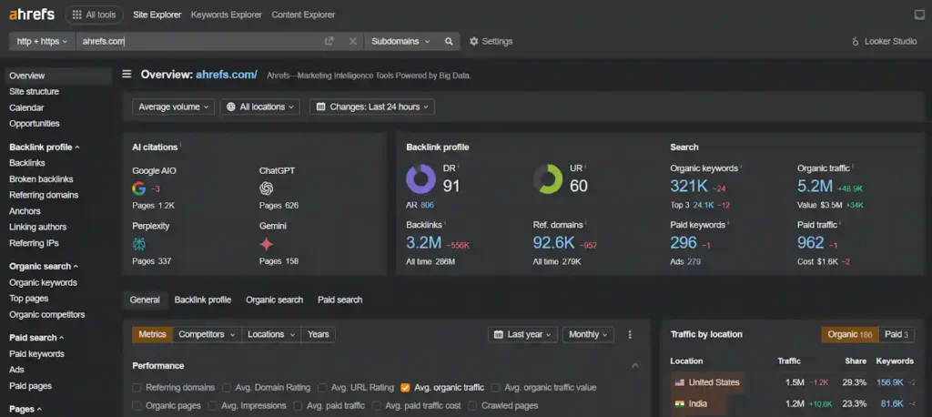932x417 pixels.
Task: Open the three-dot chart options menu
Action: 630,335
